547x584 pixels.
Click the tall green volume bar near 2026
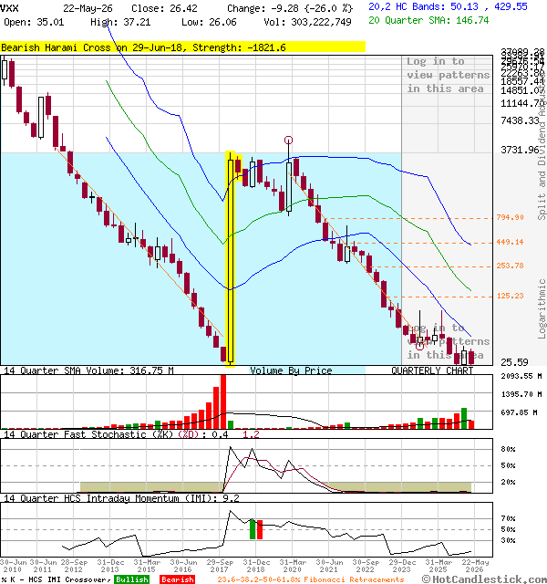click(x=464, y=419)
